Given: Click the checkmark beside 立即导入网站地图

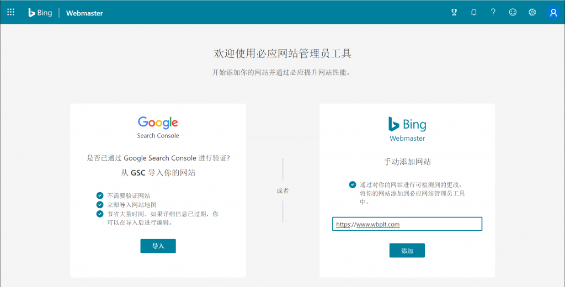Looking at the screenshot, I should [100, 205].
